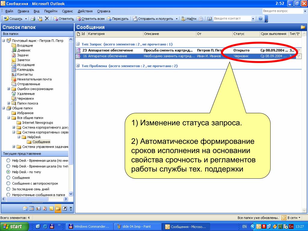This screenshot has width=308, height=231.
Task: Click the Ответить всем button
Action: click(91, 19)
